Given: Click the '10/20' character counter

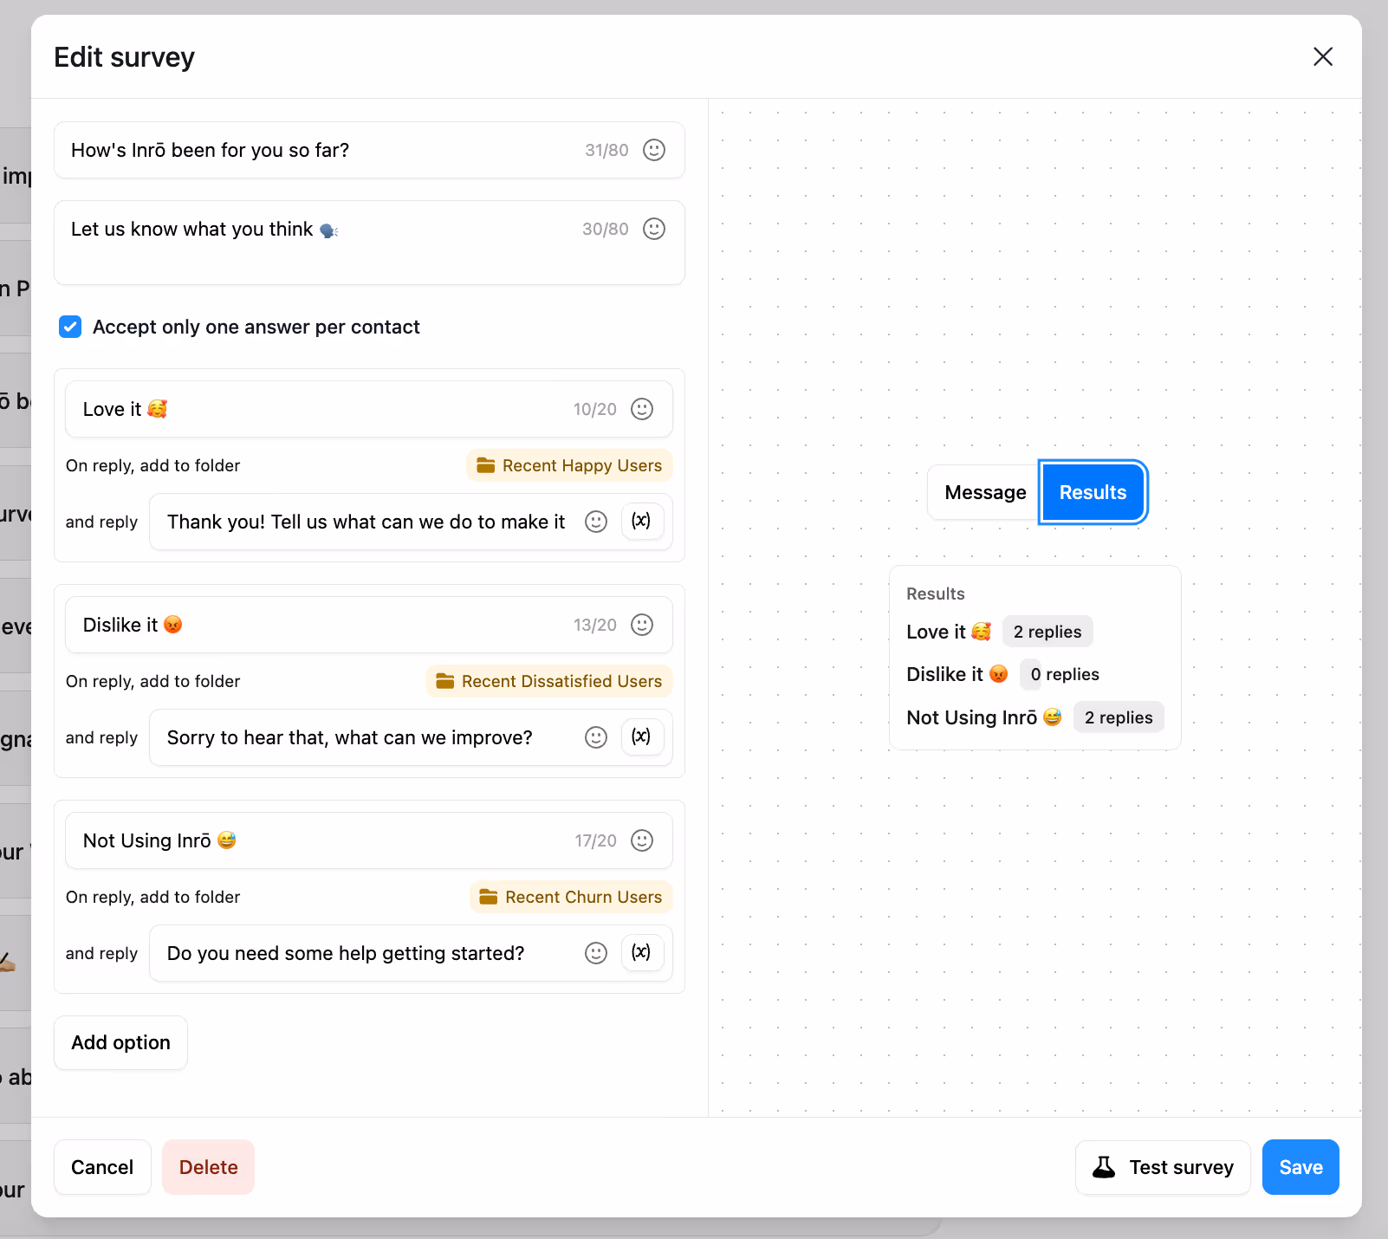Looking at the screenshot, I should 595,409.
